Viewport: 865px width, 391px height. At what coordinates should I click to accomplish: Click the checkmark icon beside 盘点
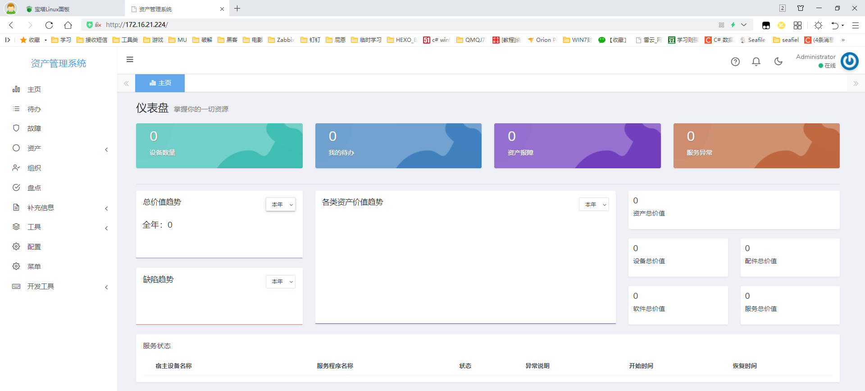tap(16, 188)
